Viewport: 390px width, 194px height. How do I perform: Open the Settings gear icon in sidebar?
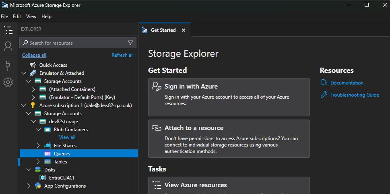[8, 82]
